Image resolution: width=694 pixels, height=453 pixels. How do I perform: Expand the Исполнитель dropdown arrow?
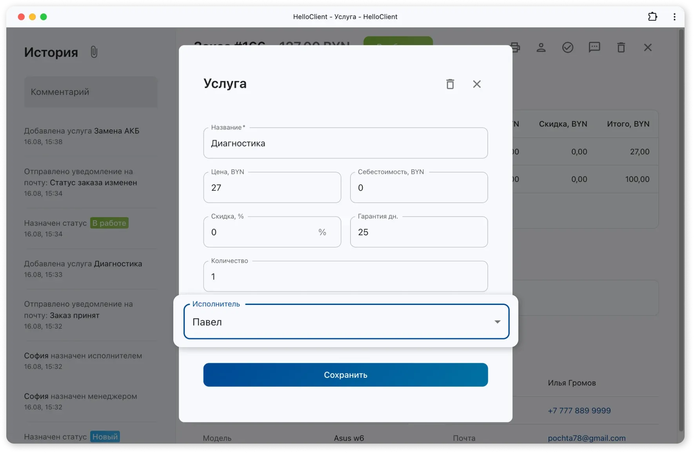coord(497,322)
